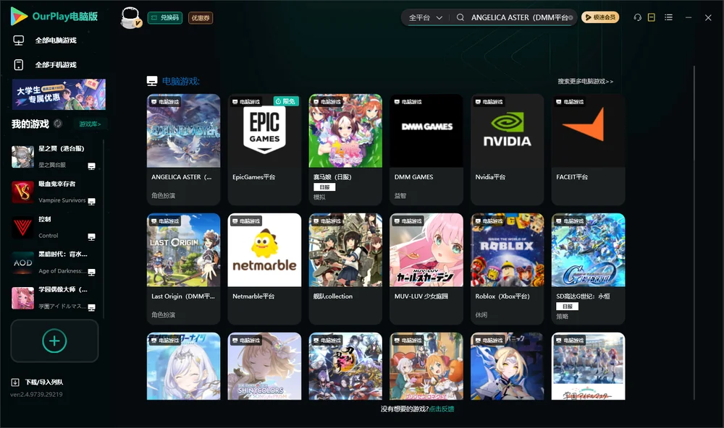Open the 优惠券 coupon button
The width and height of the screenshot is (724, 428).
(201, 18)
